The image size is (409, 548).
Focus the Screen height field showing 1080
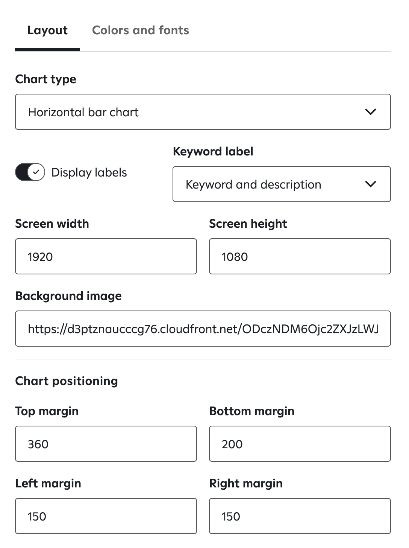300,256
